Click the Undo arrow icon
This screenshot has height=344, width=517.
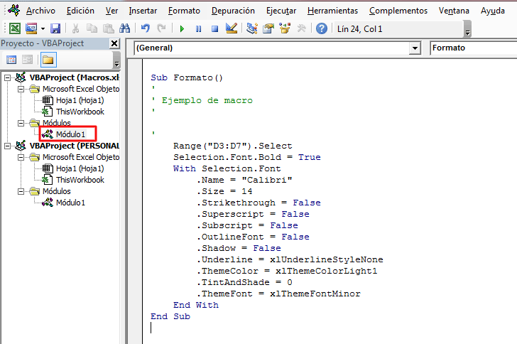pos(145,28)
